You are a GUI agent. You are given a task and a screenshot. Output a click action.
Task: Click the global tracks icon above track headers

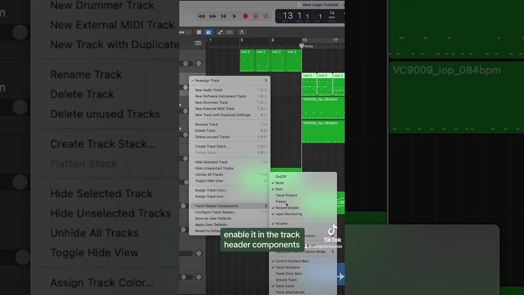point(198,43)
